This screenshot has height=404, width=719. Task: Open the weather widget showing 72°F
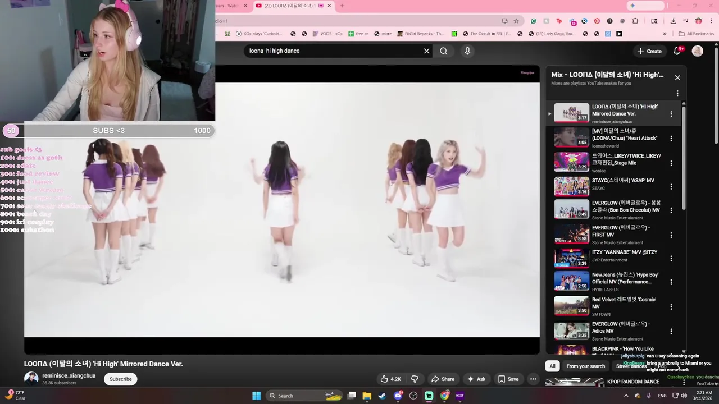point(15,396)
